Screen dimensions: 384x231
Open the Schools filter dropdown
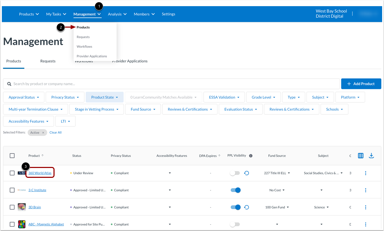pos(335,109)
